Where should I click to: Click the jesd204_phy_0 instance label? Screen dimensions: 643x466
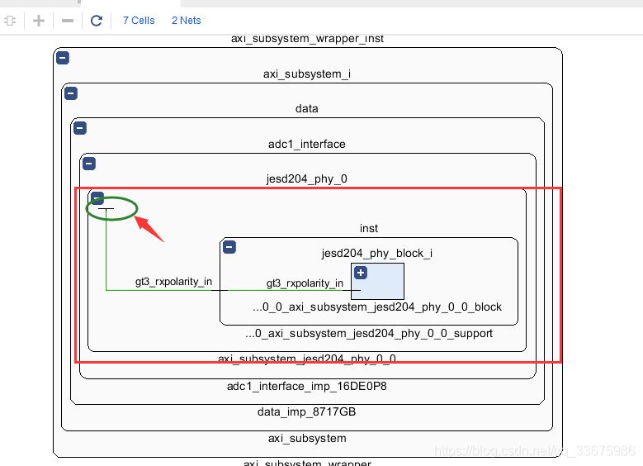[307, 179]
